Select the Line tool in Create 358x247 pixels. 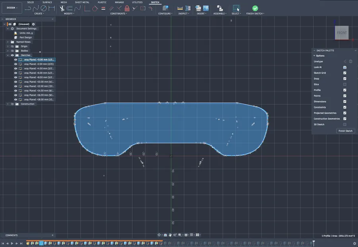(x=27, y=8)
